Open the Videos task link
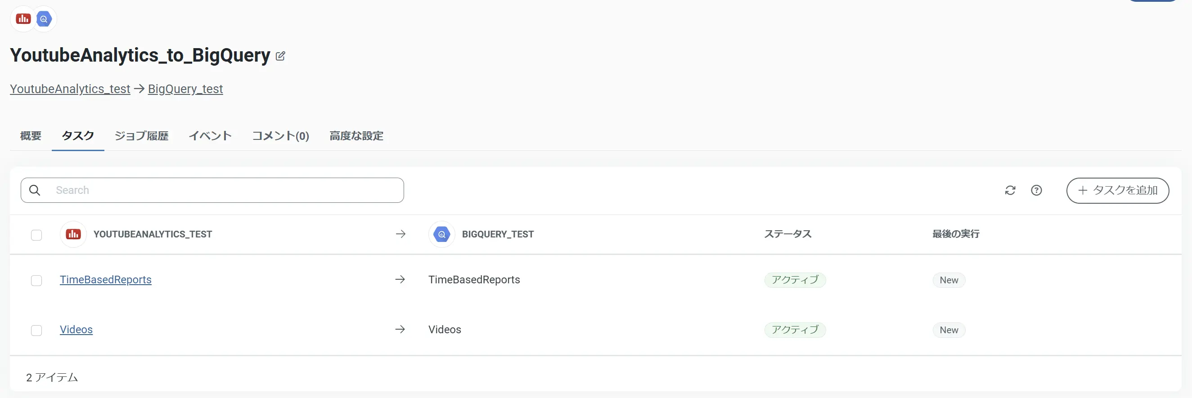This screenshot has height=398, width=1192. [x=76, y=330]
